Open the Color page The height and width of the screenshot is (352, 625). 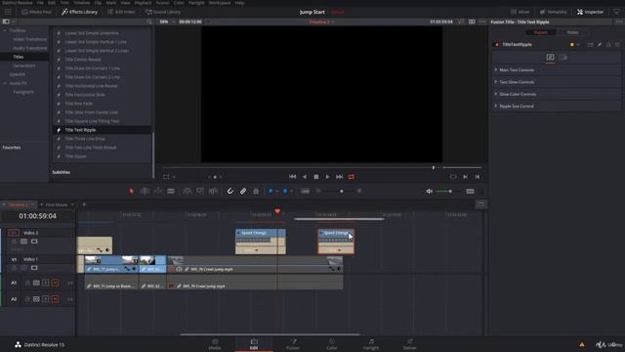click(x=332, y=344)
